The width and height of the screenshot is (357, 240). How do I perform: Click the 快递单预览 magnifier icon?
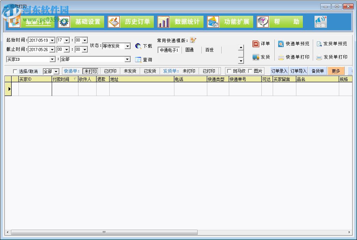[x=281, y=44]
